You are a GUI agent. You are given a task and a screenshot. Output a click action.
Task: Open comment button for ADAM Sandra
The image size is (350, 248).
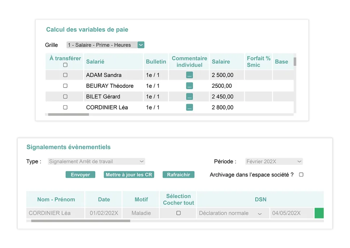[x=189, y=75]
